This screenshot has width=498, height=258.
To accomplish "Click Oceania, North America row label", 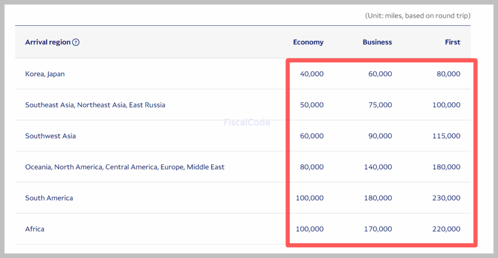I will click(124, 167).
